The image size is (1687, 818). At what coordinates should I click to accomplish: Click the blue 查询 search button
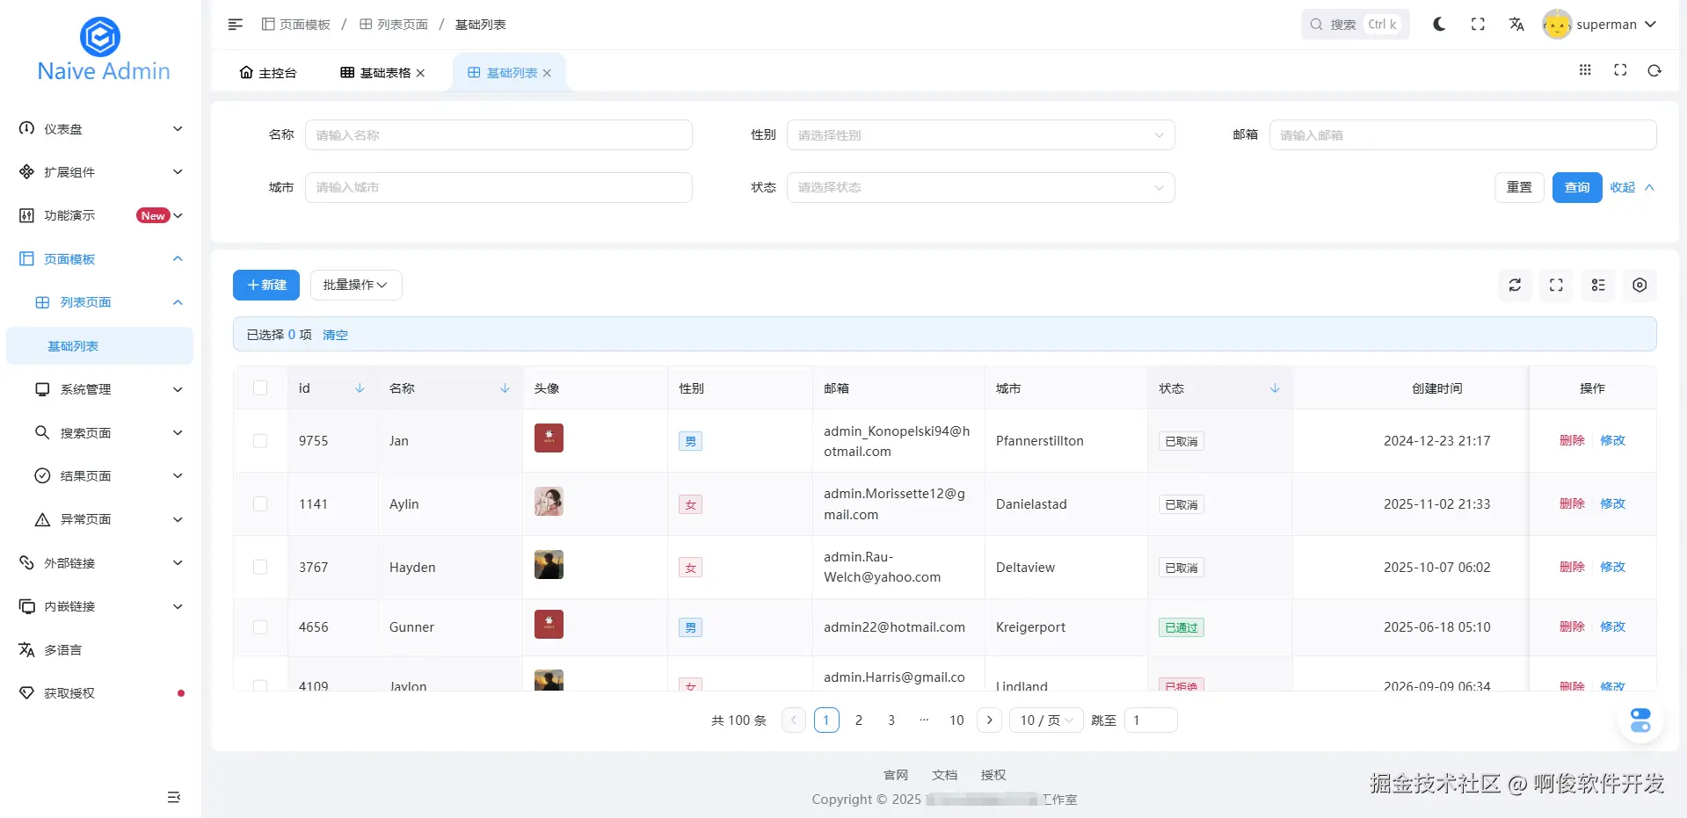(x=1576, y=187)
